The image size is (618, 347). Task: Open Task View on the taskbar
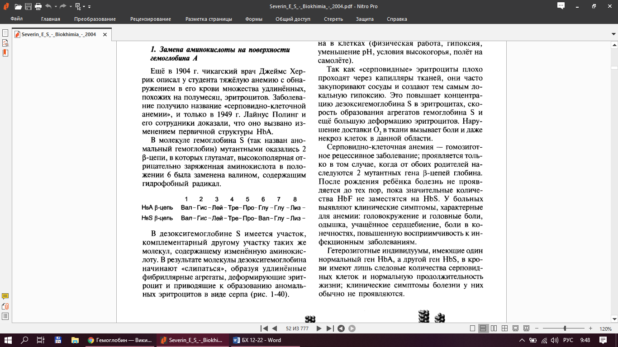coord(41,340)
